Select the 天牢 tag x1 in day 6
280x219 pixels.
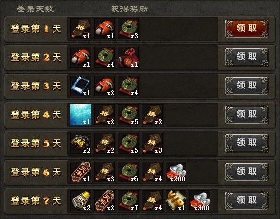tap(81, 172)
